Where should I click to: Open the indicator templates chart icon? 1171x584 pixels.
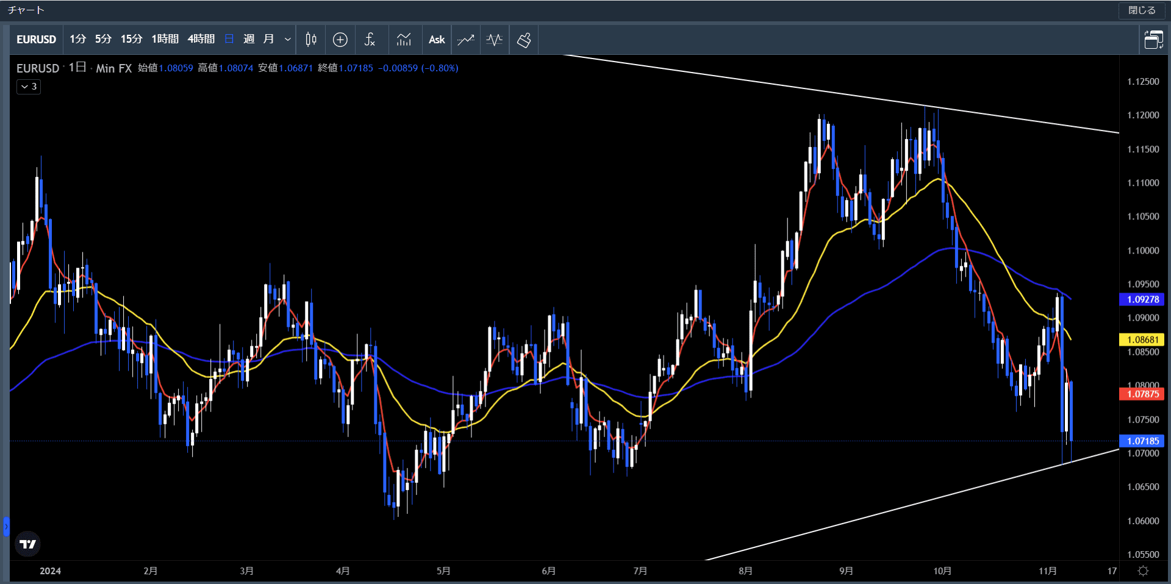404,40
